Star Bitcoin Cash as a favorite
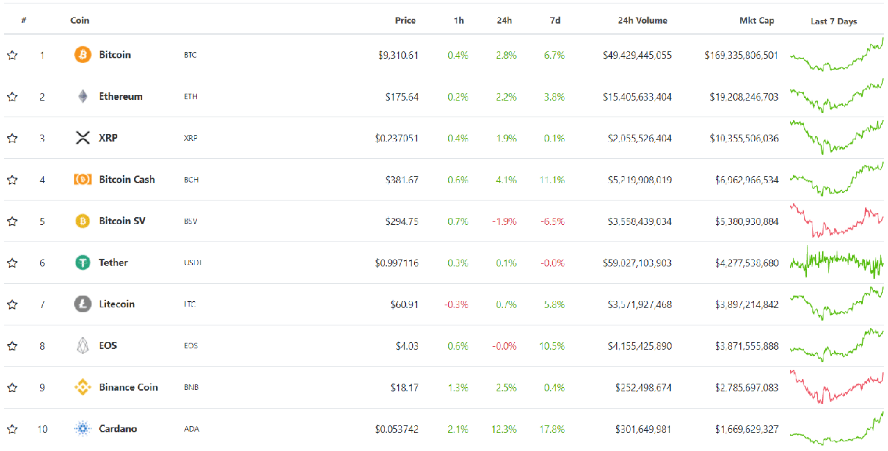This screenshot has width=888, height=451. pyautogui.click(x=12, y=180)
